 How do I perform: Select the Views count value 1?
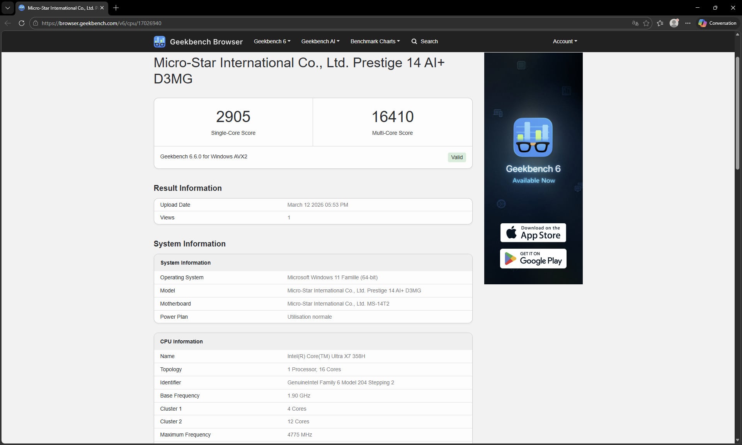[x=289, y=217]
